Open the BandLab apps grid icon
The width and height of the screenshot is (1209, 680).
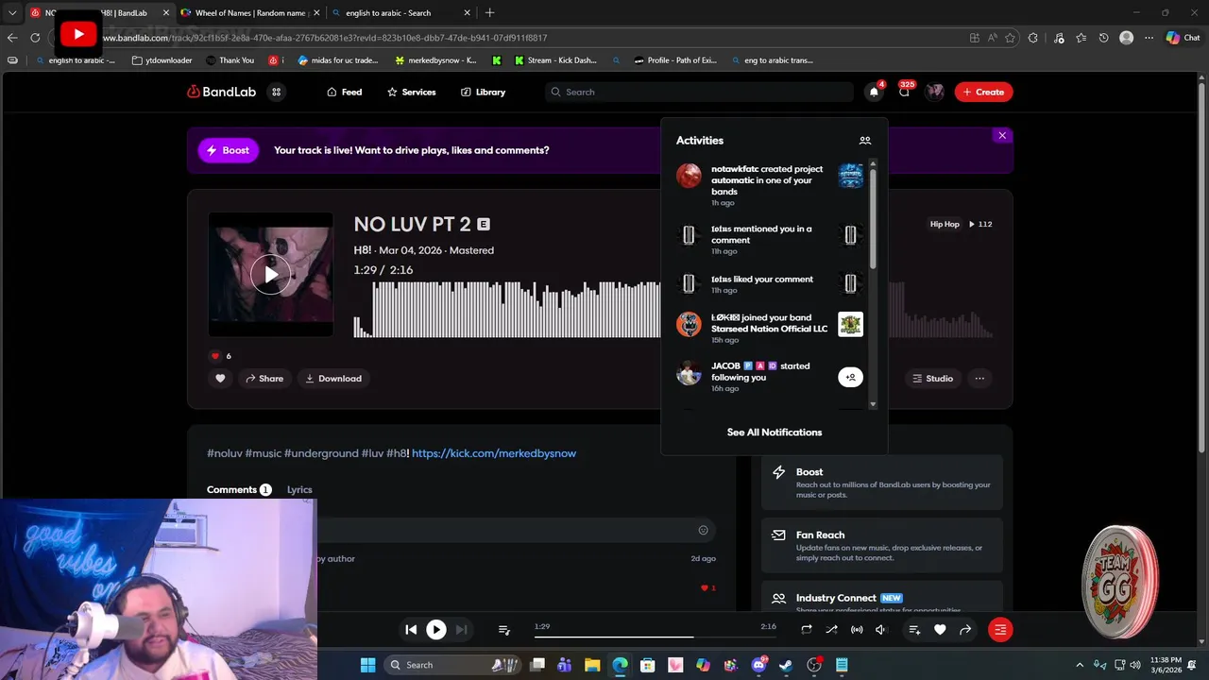pyautogui.click(x=276, y=92)
